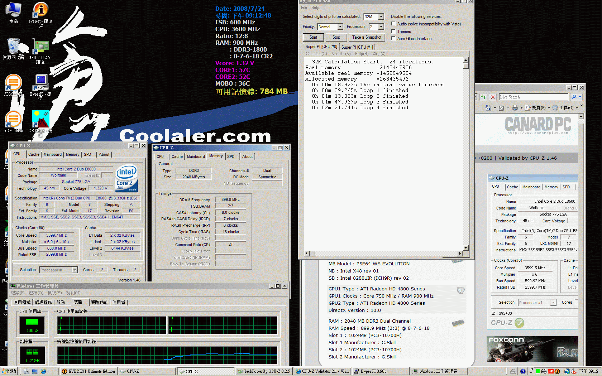
Task: Click Show Desktop quick launch icon
Action: coord(35,371)
